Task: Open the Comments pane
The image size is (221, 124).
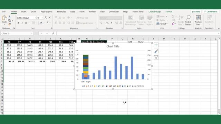Action: [211, 12]
